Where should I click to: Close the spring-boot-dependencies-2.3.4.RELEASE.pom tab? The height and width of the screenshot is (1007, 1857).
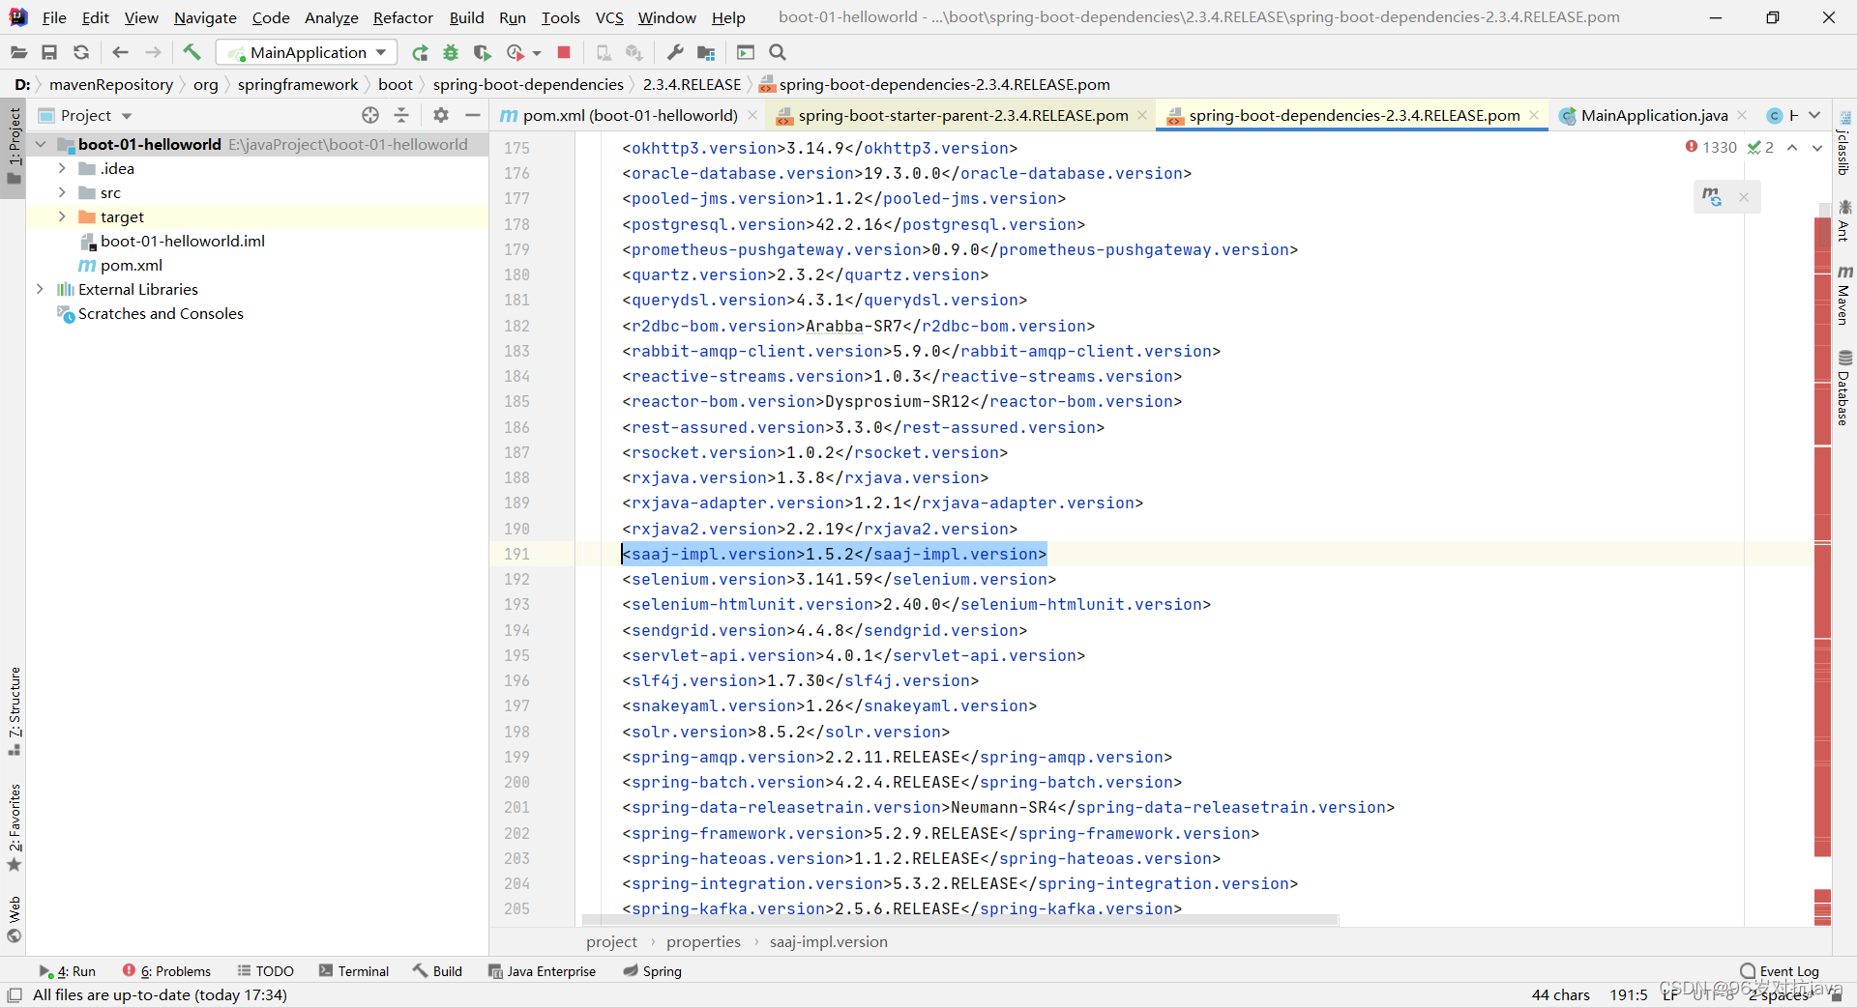coord(1533,115)
